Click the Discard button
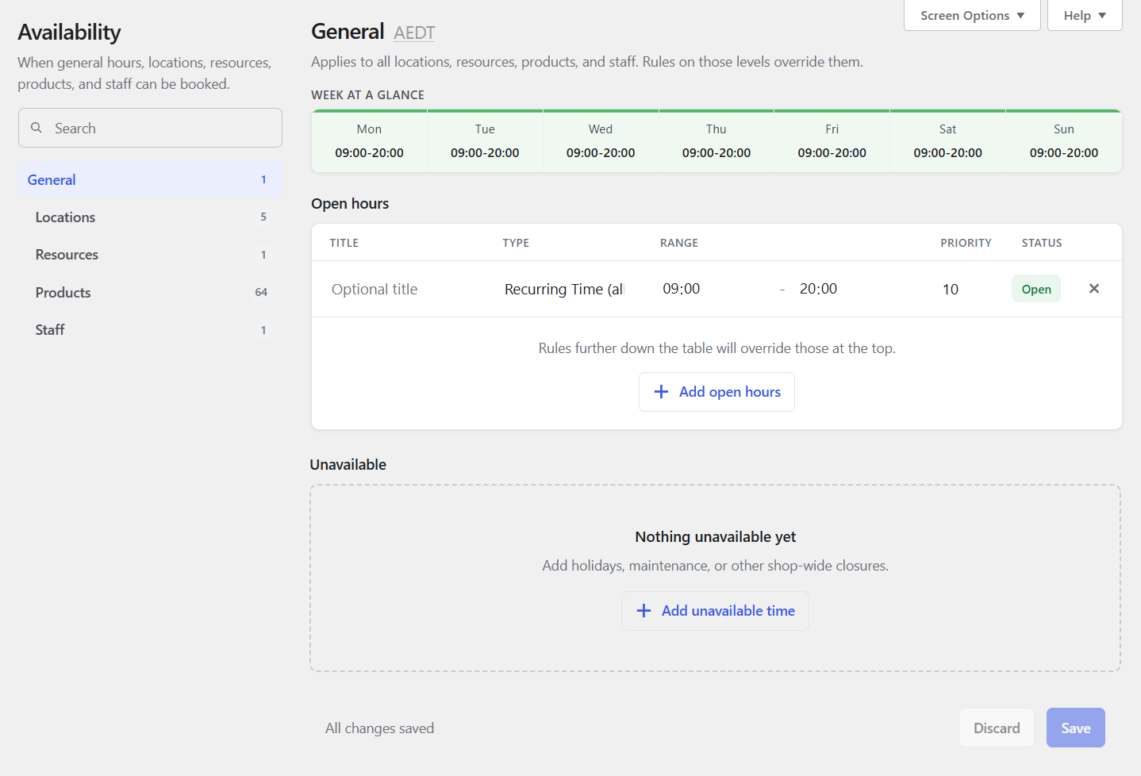Screen dimensions: 1141x776 pyautogui.click(x=997, y=728)
